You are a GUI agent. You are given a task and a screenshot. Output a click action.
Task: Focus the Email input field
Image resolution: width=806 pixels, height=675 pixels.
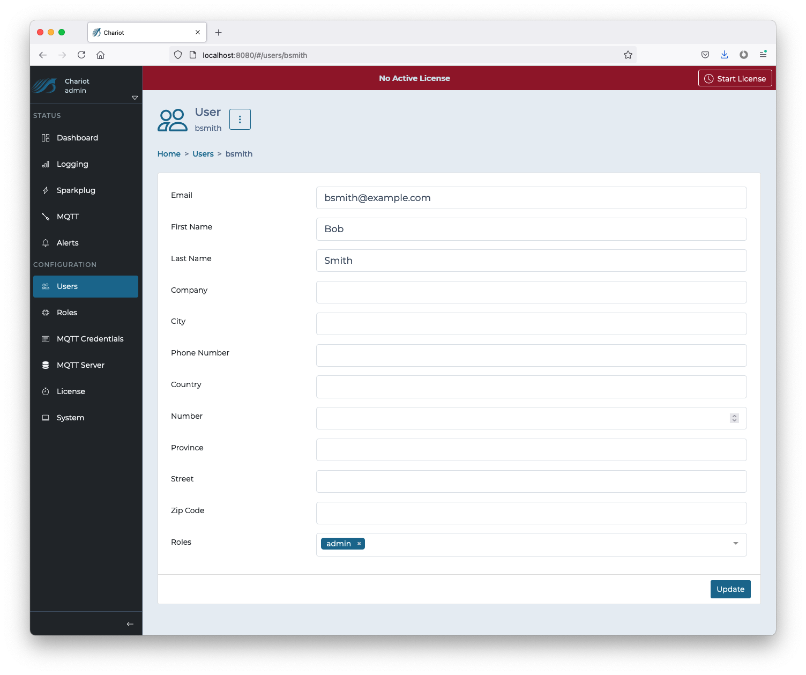[x=532, y=198]
